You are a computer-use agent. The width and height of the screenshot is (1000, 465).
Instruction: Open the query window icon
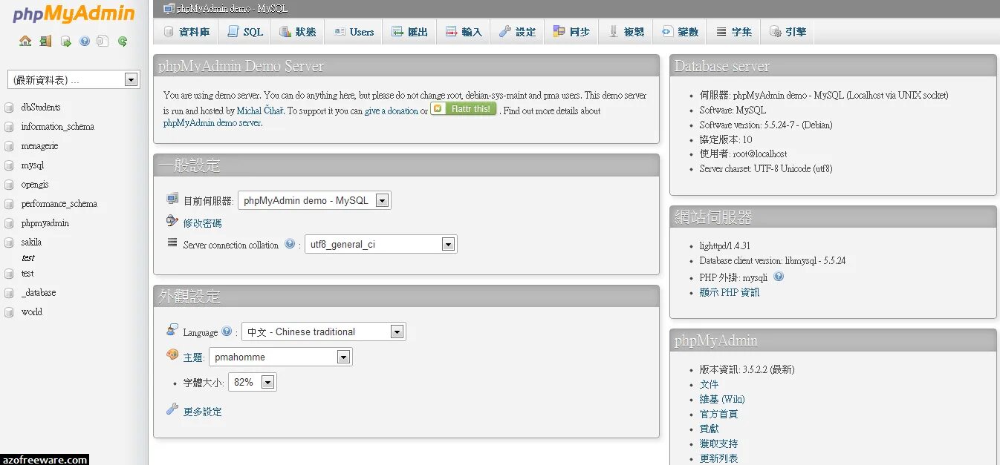coord(65,42)
